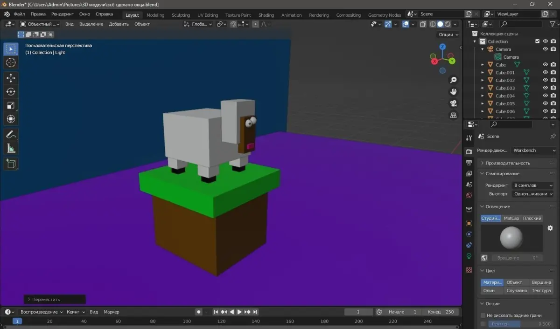Open the 'Рендеринг' menu

[63, 14]
